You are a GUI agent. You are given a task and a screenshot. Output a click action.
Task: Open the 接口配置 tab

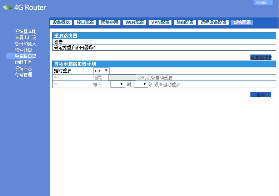click(85, 22)
